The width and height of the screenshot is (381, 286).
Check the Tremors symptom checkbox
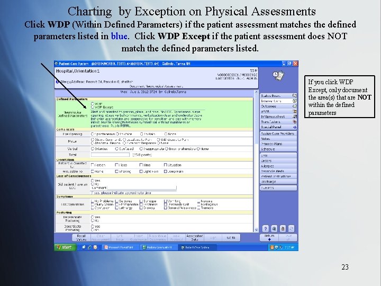tap(199, 208)
